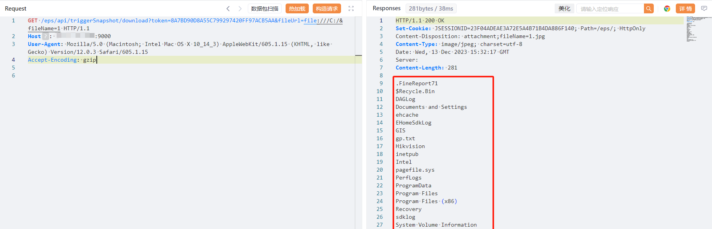The height and width of the screenshot is (229, 712).
Task: Click the GIS entry
Action: pyautogui.click(x=400, y=130)
